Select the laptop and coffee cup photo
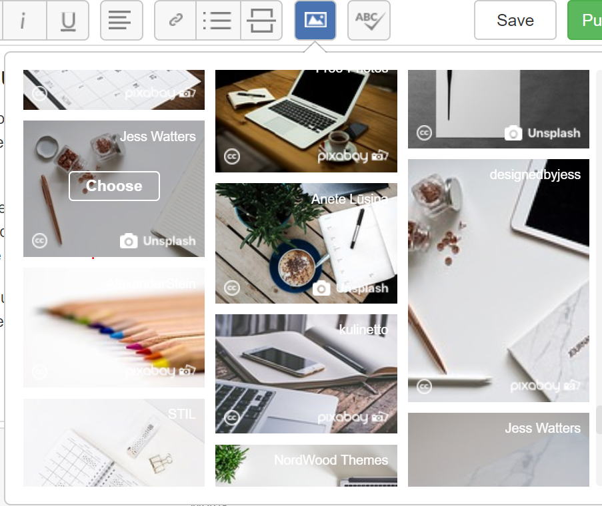This screenshot has height=506, width=602. (307, 121)
